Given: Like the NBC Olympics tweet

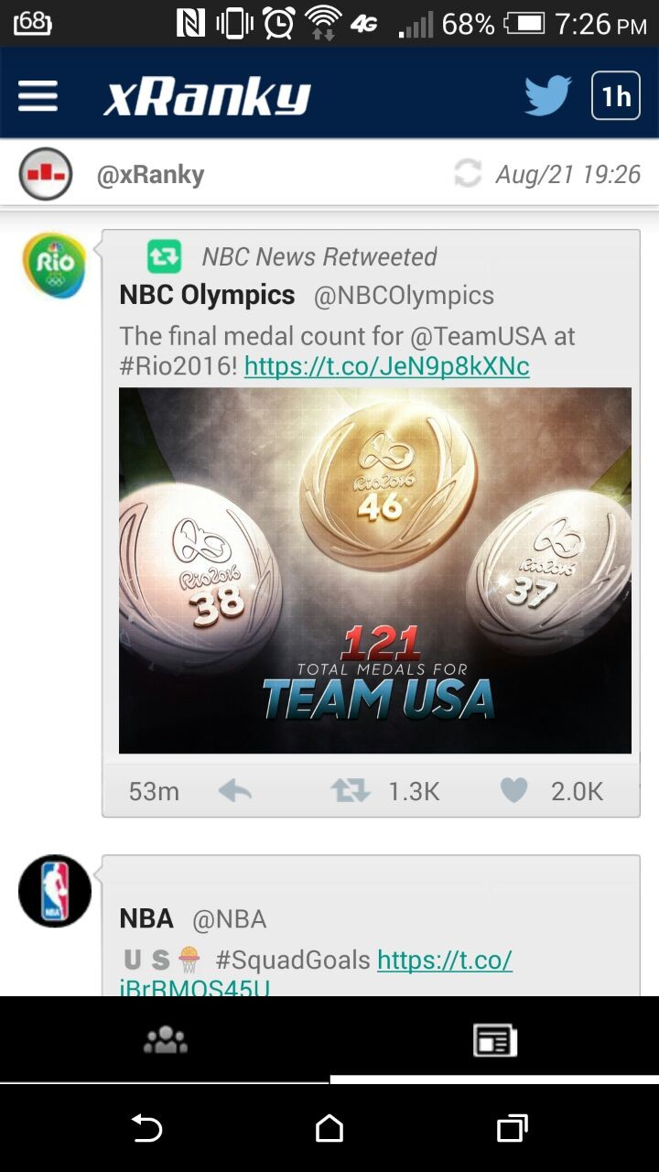Looking at the screenshot, I should (x=513, y=790).
